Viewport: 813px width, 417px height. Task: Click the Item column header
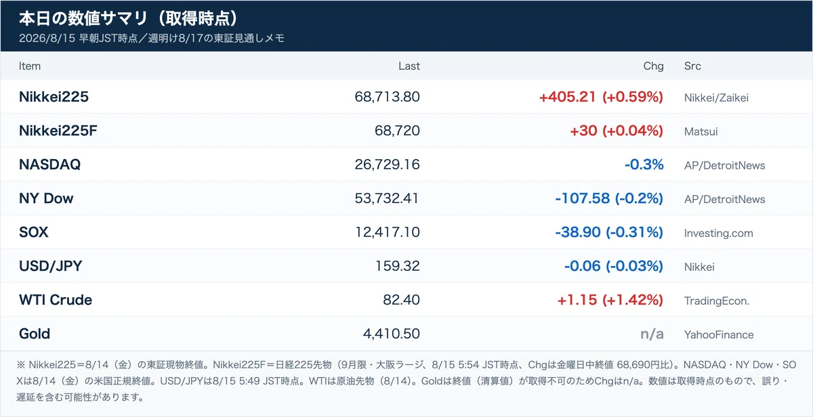[x=30, y=66]
